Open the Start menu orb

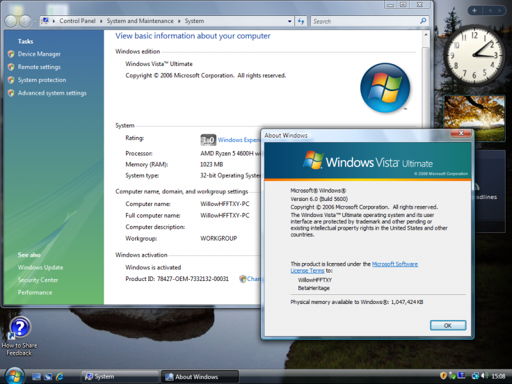coord(15,375)
